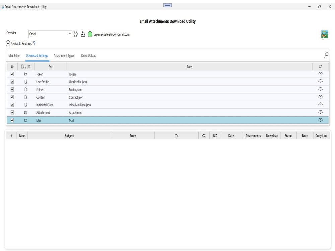Image resolution: width=335 pixels, height=251 pixels.
Task: Click the Status column header
Action: pyautogui.click(x=288, y=136)
